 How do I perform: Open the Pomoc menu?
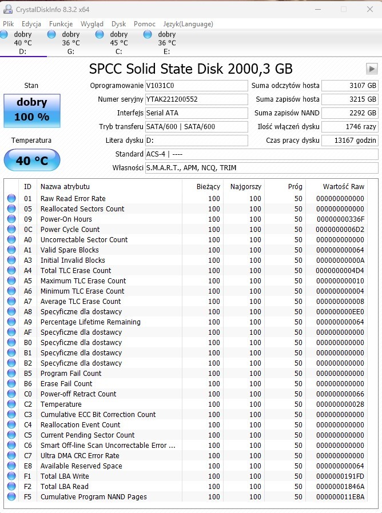tap(145, 24)
